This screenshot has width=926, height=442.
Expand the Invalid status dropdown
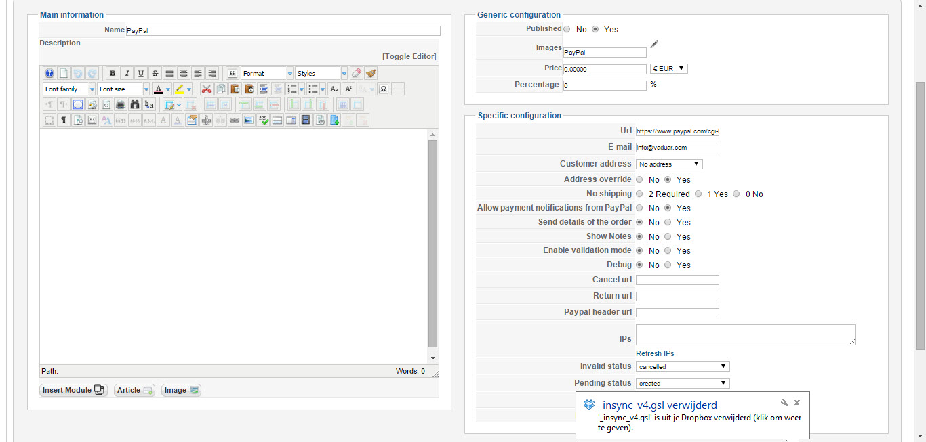pyautogui.click(x=683, y=366)
